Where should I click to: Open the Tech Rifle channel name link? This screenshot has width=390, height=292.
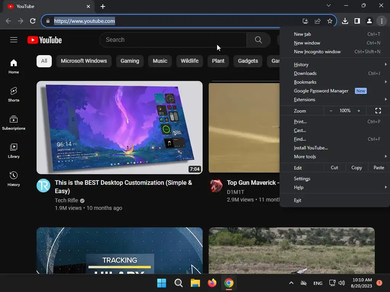(66, 200)
